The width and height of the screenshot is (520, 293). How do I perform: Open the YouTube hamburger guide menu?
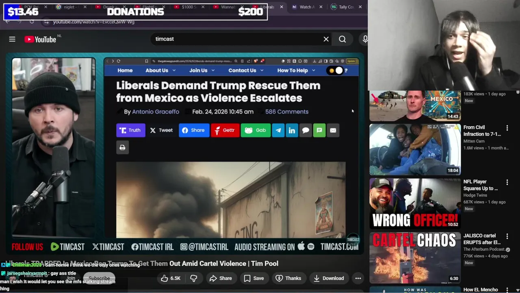point(12,39)
